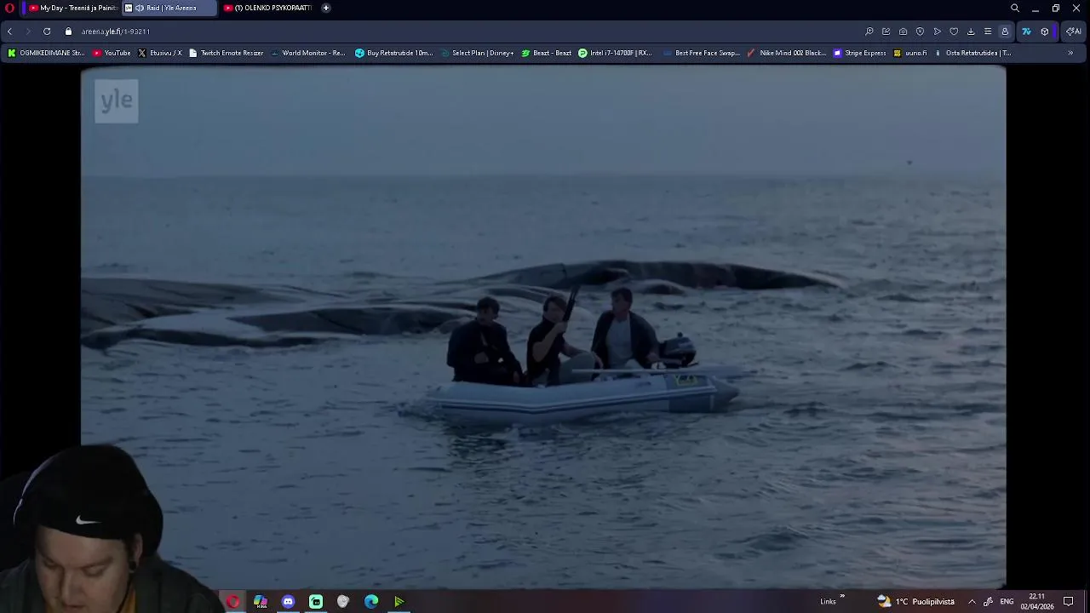Open Twitch Emote Resizer bookmark
This screenshot has width=1090, height=613.
(x=226, y=53)
